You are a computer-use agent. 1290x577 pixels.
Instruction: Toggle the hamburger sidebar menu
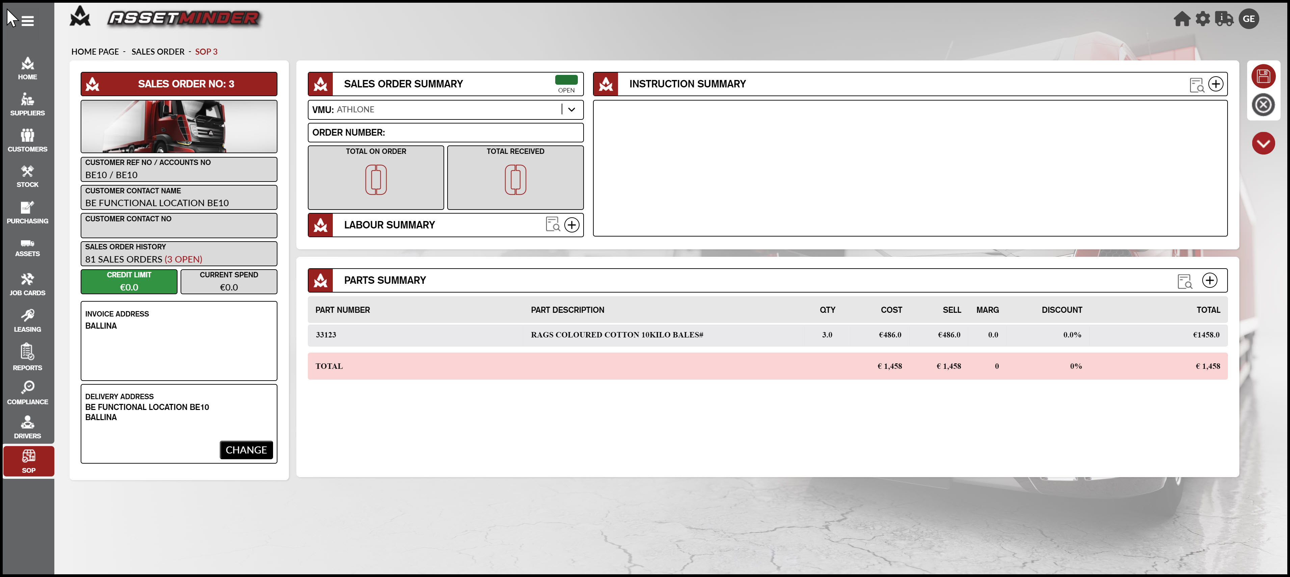tap(28, 21)
